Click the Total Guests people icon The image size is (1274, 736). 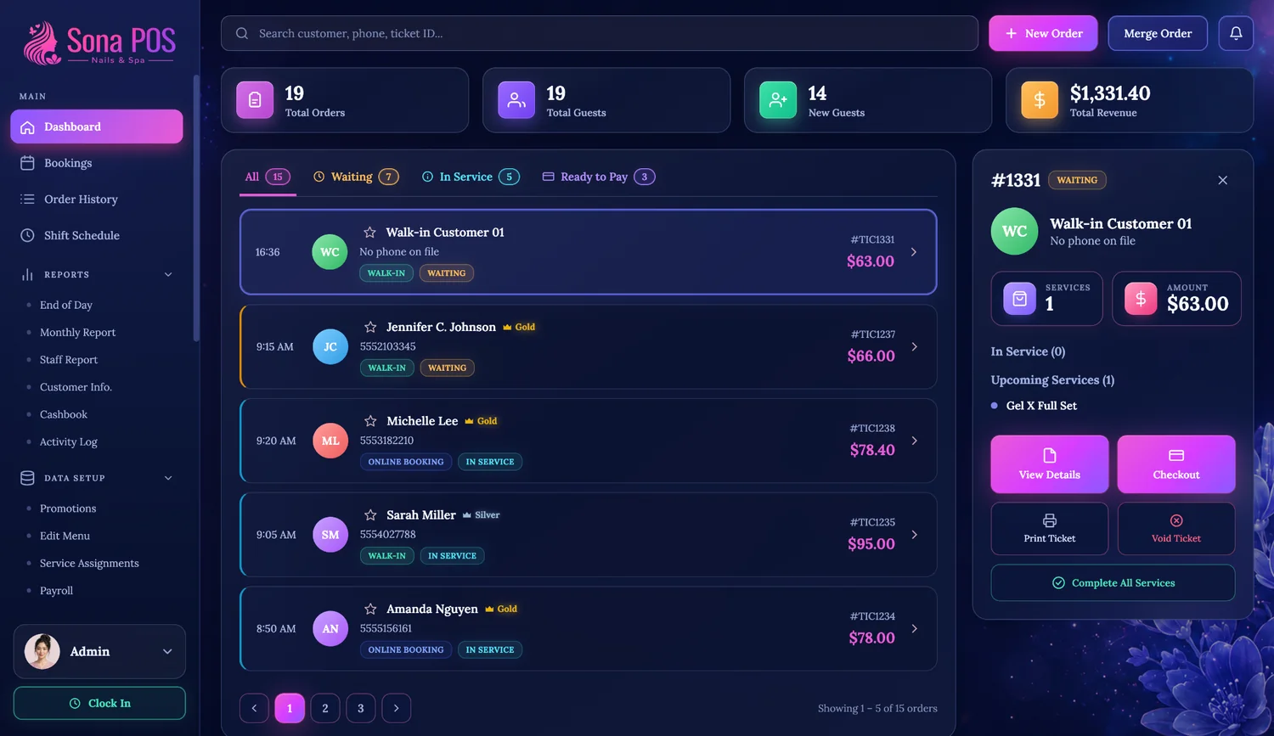pyautogui.click(x=516, y=100)
